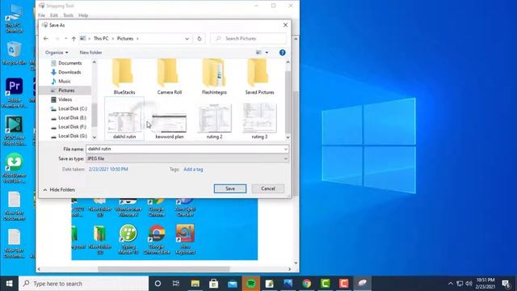Open the Camera Roll folder

(169, 77)
